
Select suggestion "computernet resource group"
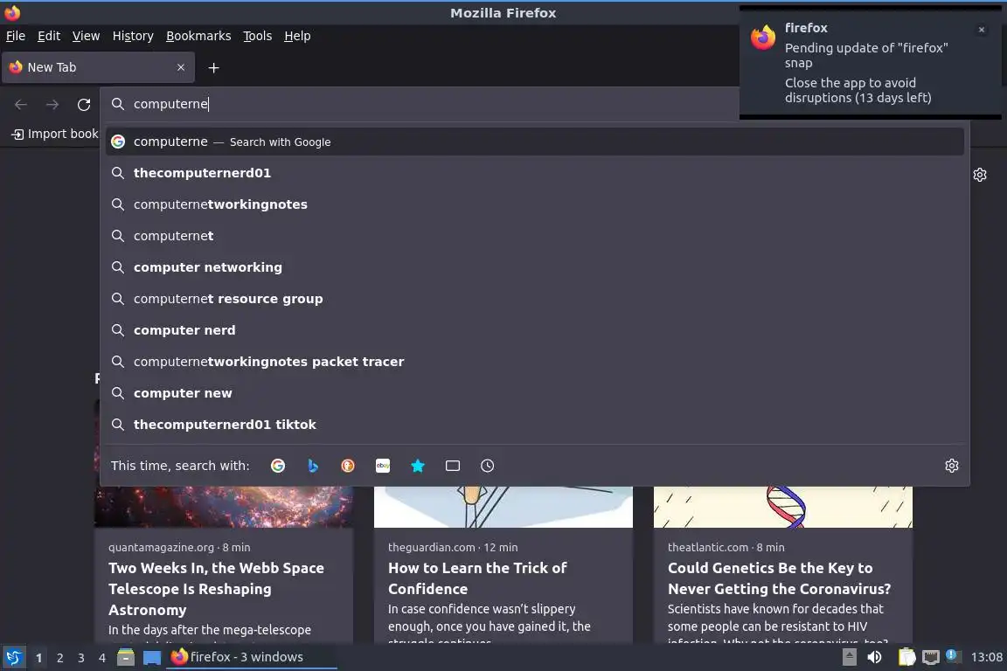pyautogui.click(x=534, y=299)
